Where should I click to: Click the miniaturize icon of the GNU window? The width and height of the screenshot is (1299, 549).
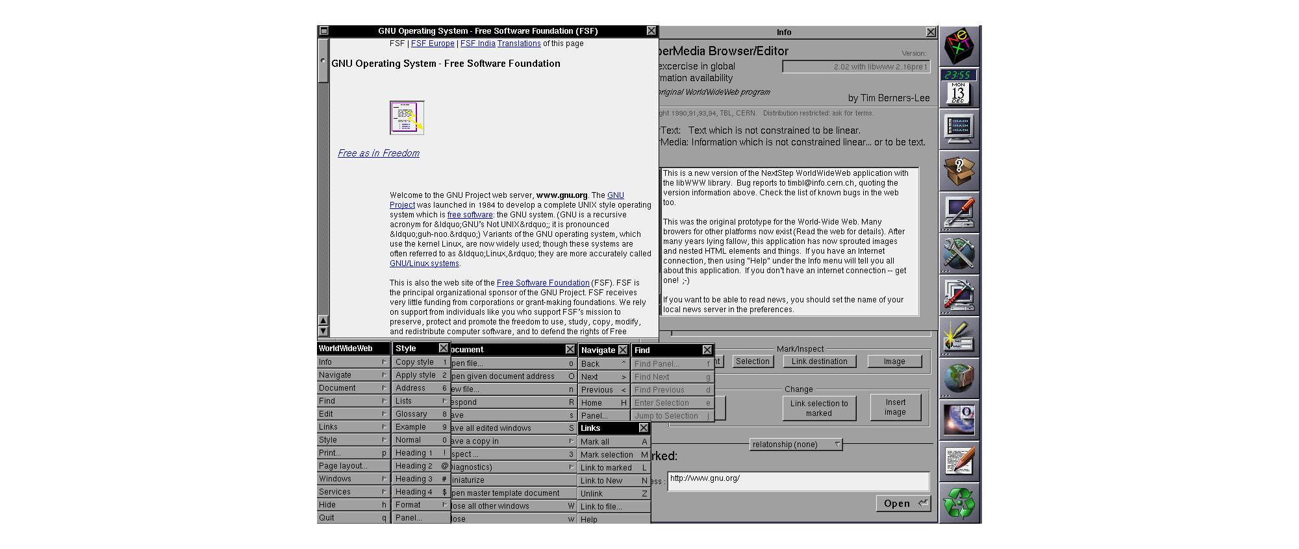pyautogui.click(x=324, y=31)
